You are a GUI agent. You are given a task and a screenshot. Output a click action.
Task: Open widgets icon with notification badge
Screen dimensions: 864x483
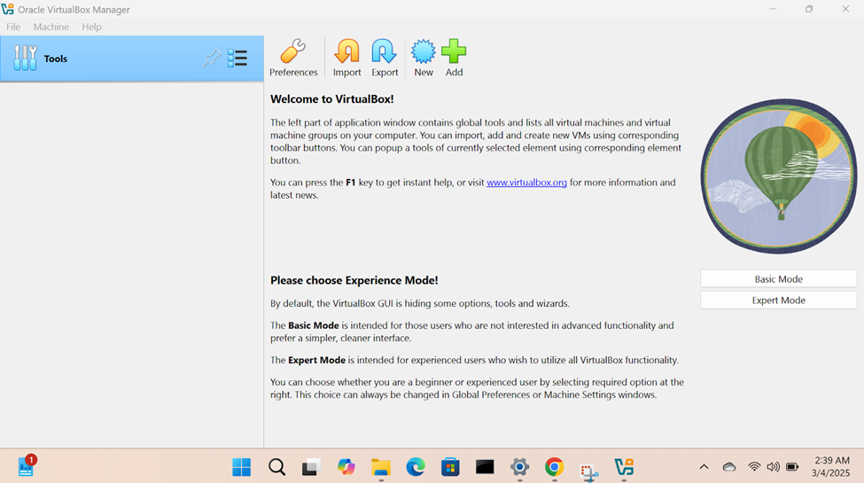27,466
